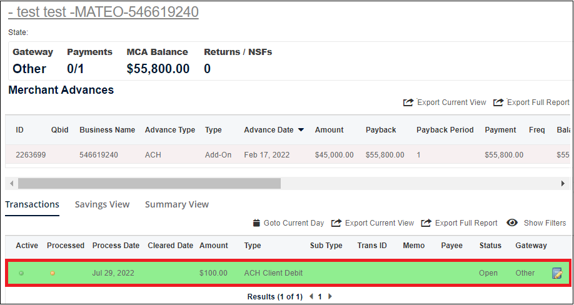This screenshot has height=305, width=574.
Task: Sort advances by Business Name header
Action: (x=108, y=130)
